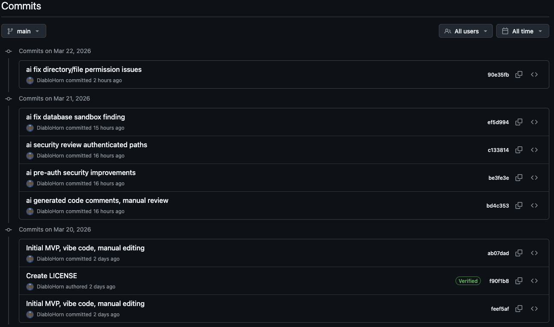Copy full SHA for commit ef5d994
The height and width of the screenshot is (327, 554).
tap(519, 122)
